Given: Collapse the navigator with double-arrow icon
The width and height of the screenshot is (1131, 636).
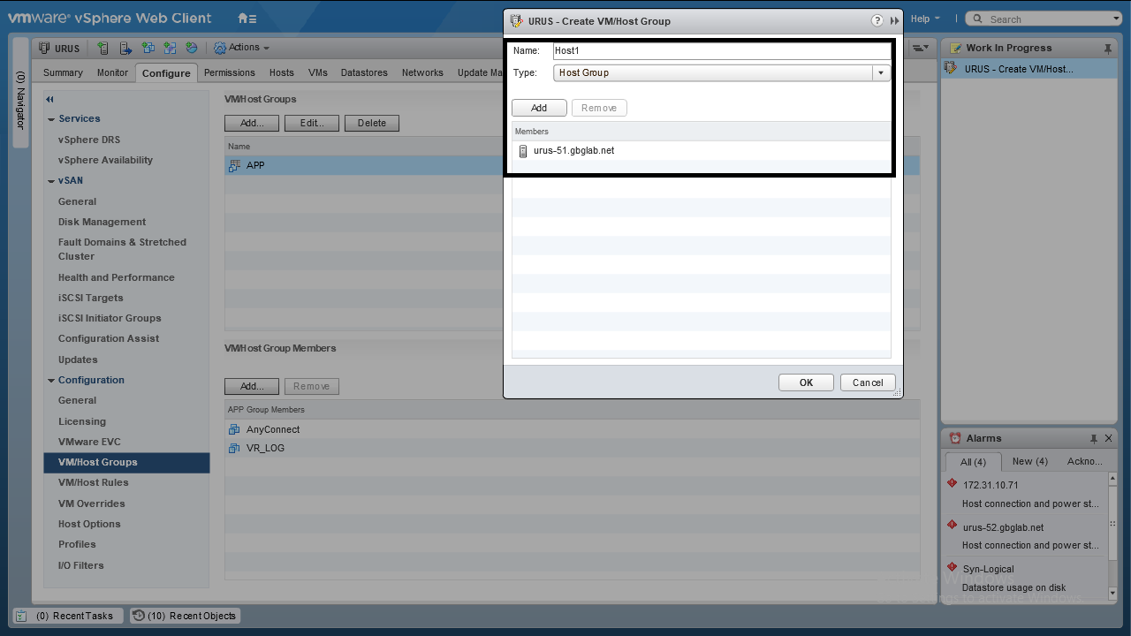Looking at the screenshot, I should click(x=50, y=100).
